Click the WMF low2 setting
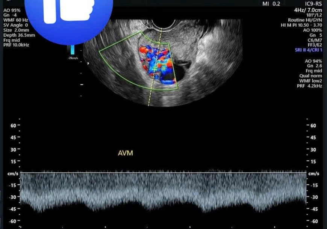Viewport: 327px width, 229px height. [310, 81]
